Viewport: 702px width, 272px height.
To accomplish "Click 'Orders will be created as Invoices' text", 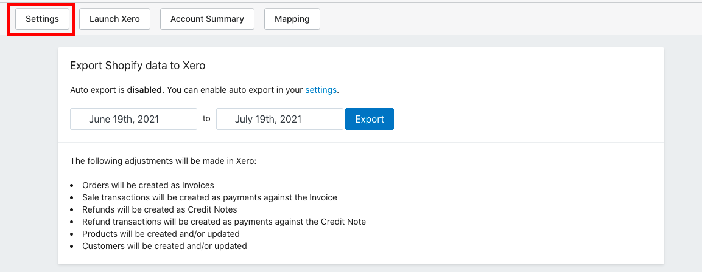I will click(x=148, y=185).
